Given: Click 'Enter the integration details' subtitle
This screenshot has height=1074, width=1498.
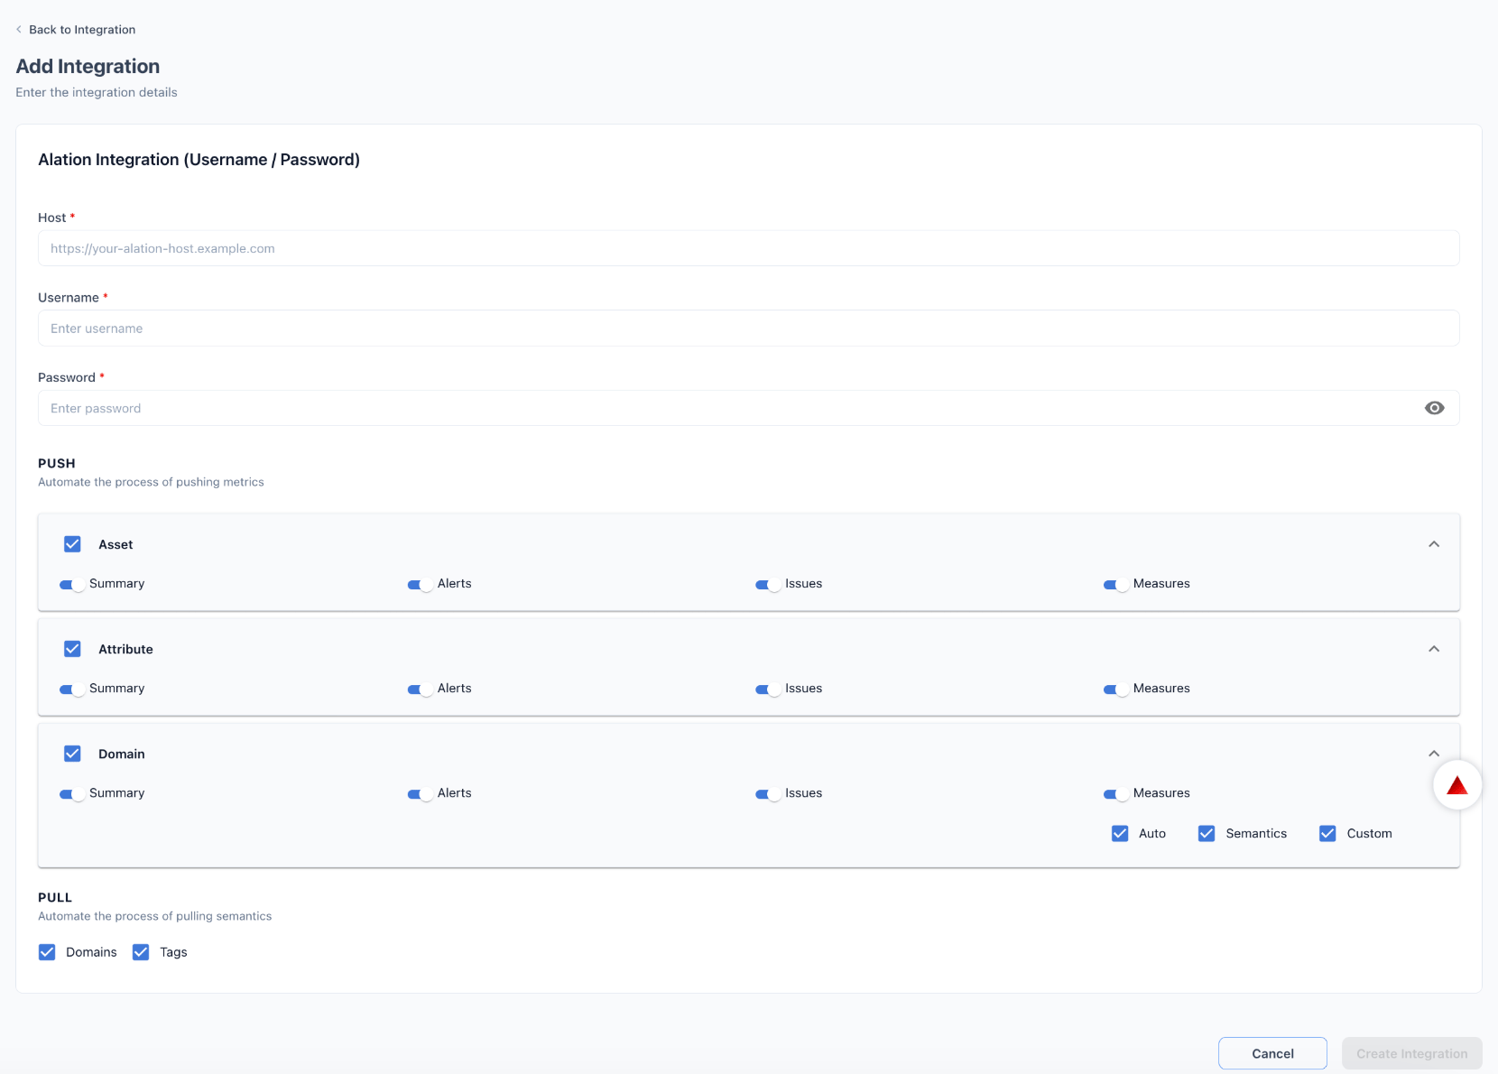Looking at the screenshot, I should pyautogui.click(x=97, y=92).
